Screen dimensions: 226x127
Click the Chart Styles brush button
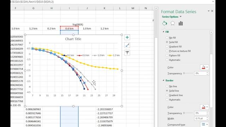[127, 45]
